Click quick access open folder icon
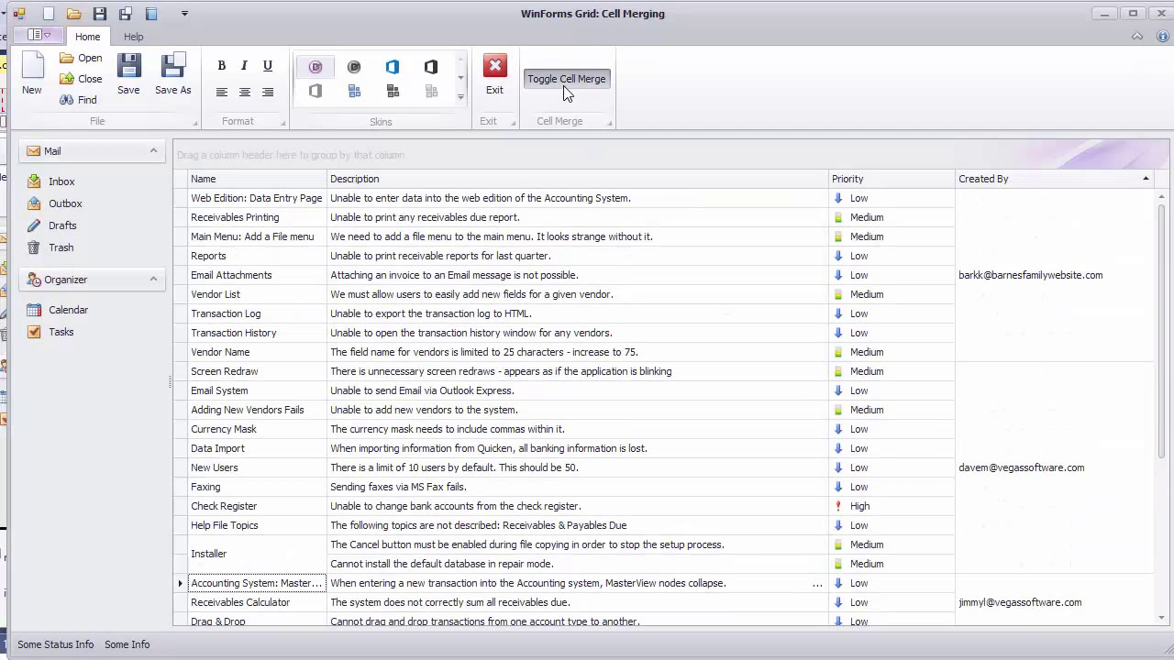The height and width of the screenshot is (660, 1174). [x=74, y=14]
